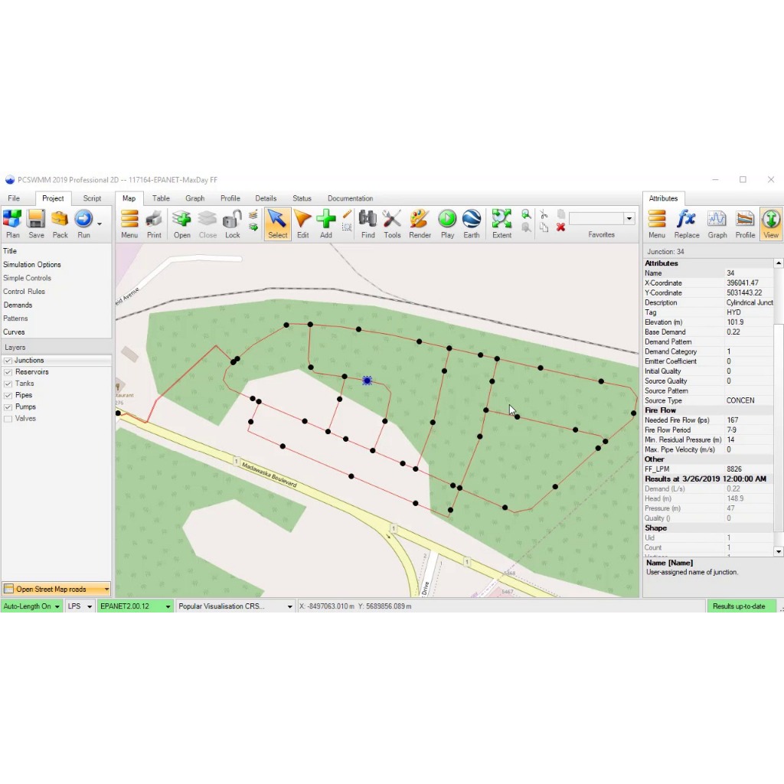Open the Popular Visualisation CRS dropdown
This screenshot has width=784, height=784.
(x=235, y=606)
